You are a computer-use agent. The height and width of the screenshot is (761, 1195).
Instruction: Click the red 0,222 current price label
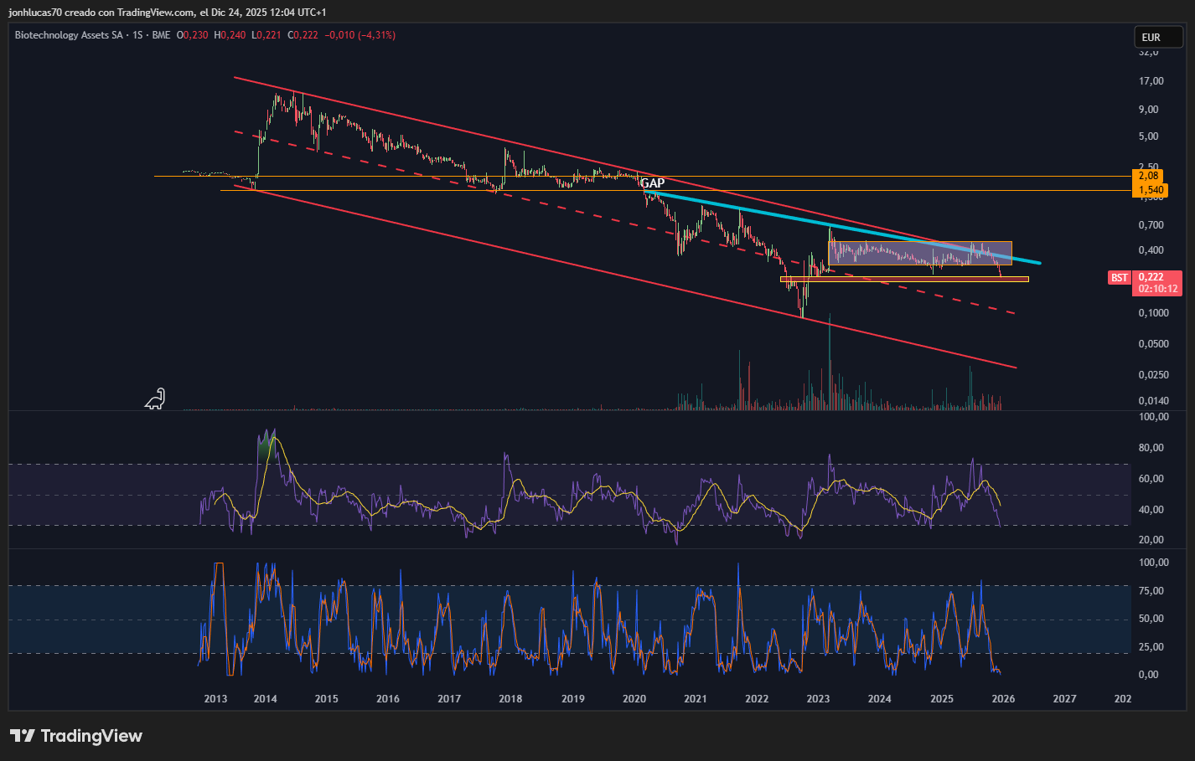(1156, 278)
